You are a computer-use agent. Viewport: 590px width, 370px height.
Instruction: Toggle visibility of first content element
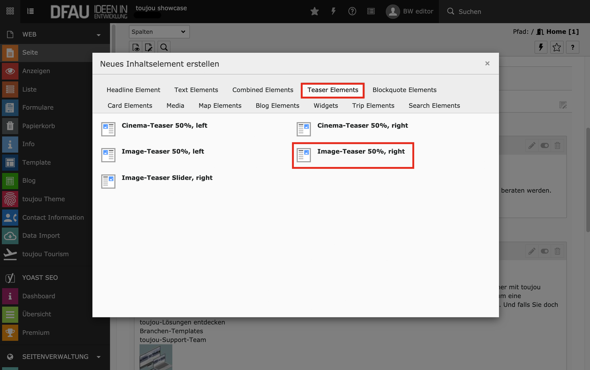pyautogui.click(x=545, y=145)
